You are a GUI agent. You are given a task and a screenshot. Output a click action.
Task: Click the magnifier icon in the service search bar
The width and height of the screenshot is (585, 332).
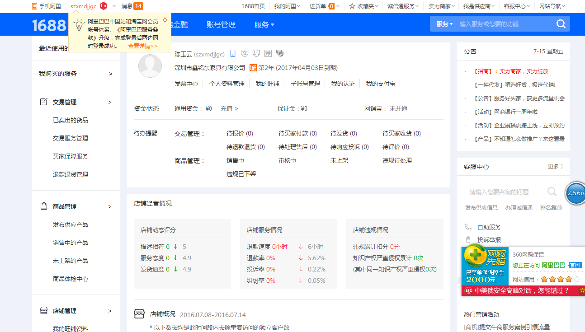click(561, 24)
